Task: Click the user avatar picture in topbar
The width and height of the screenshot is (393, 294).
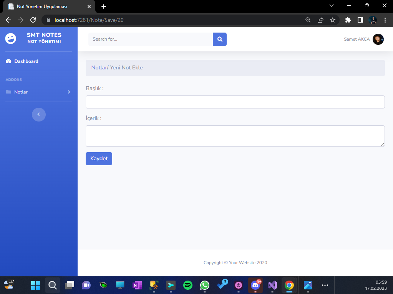Action: click(378, 39)
